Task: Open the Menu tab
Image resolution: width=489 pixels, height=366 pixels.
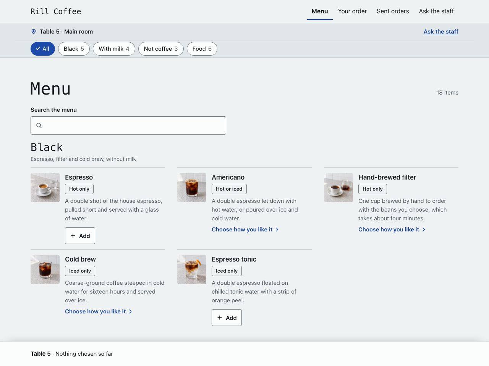Action: (x=320, y=11)
